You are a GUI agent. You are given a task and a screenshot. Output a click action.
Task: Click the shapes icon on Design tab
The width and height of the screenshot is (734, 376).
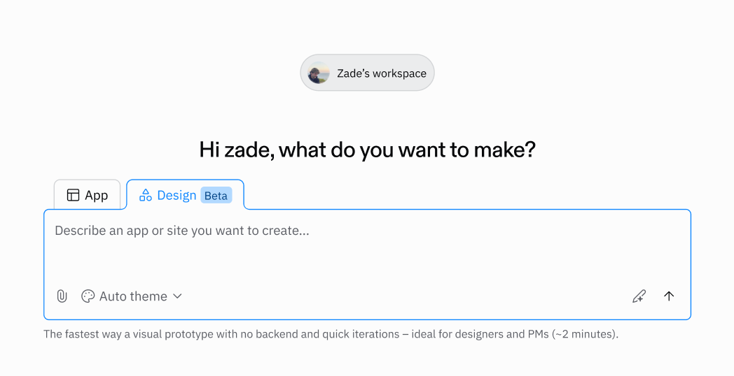click(x=146, y=195)
